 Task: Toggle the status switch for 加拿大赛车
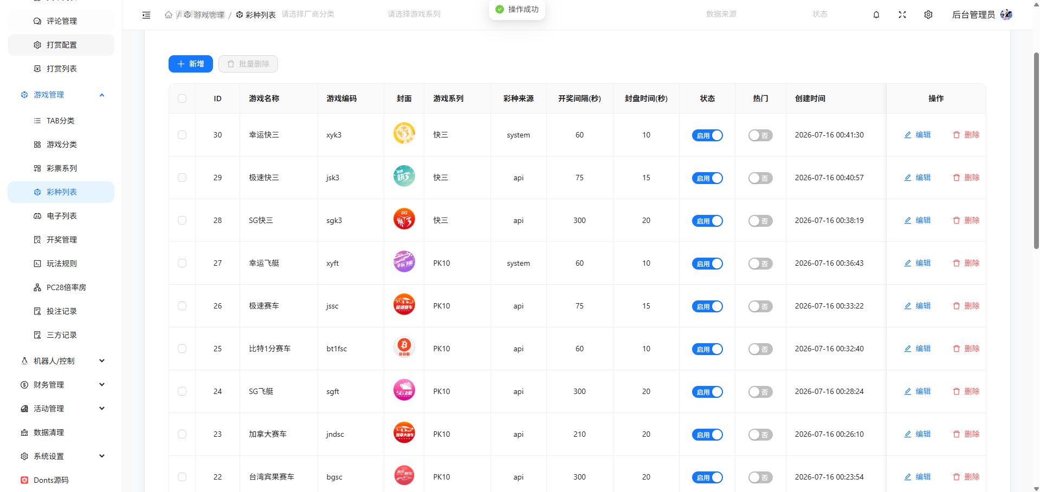tap(707, 435)
